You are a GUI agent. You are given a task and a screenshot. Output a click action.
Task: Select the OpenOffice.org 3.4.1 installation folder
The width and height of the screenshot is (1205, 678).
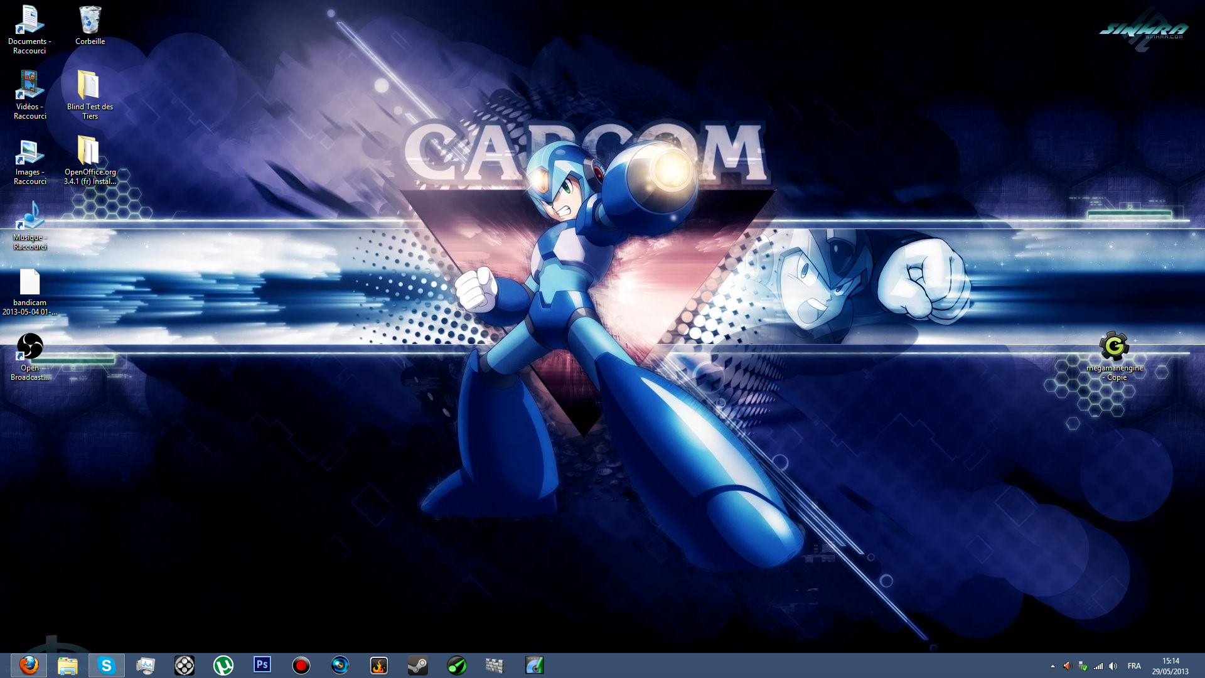(90, 160)
